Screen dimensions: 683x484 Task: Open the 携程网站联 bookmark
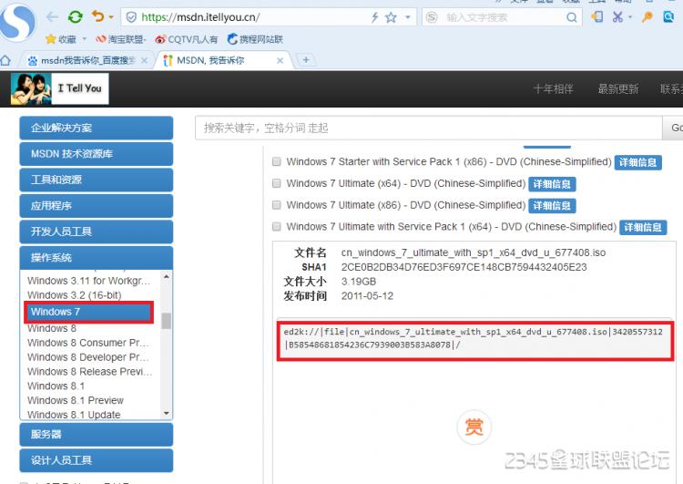[x=255, y=39]
